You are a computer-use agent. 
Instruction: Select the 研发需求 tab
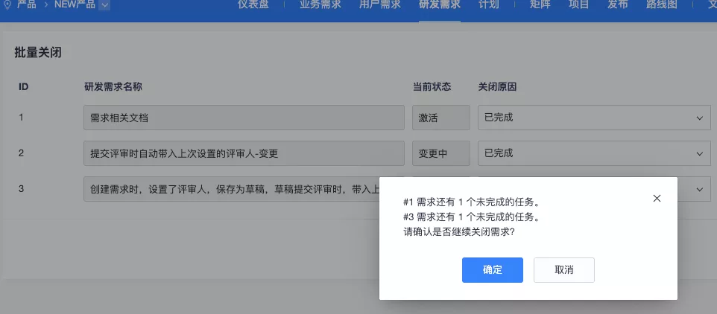pos(440,5)
